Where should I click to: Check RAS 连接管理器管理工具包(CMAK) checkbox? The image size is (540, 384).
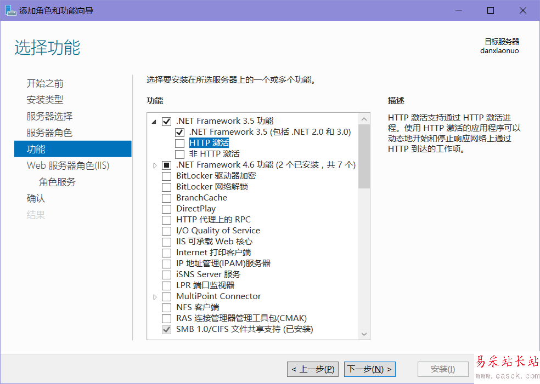click(x=166, y=319)
